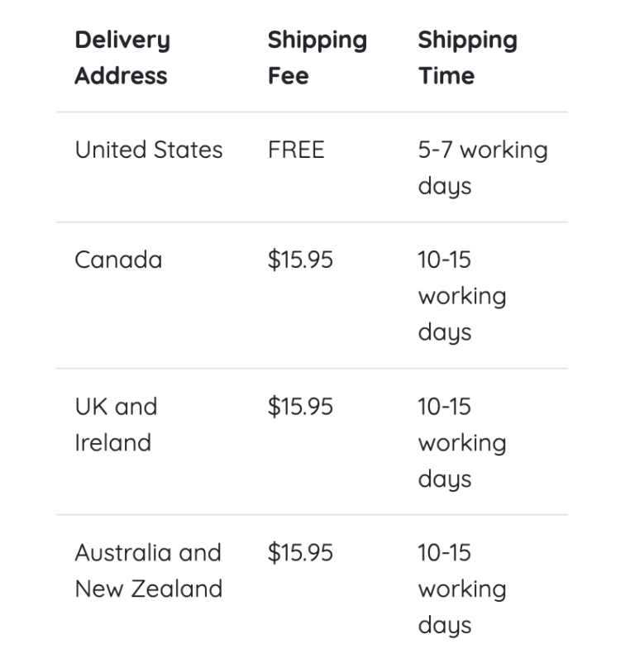635x663 pixels.
Task: Click the word "Delivery" in the header
Action: click(122, 40)
